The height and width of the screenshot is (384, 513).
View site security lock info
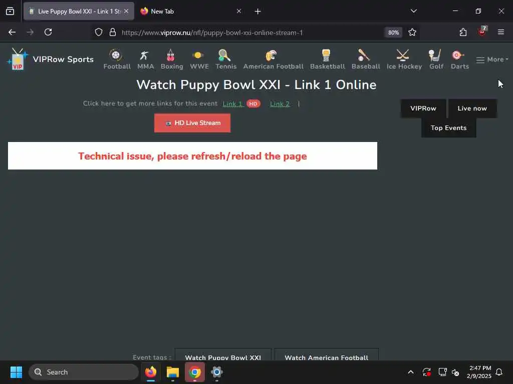(113, 32)
